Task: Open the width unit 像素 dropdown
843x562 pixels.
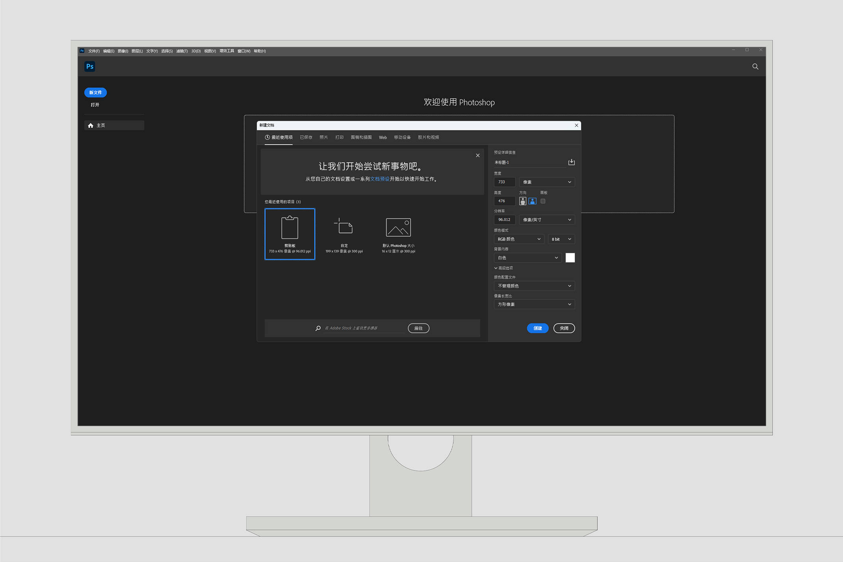Action: click(547, 182)
